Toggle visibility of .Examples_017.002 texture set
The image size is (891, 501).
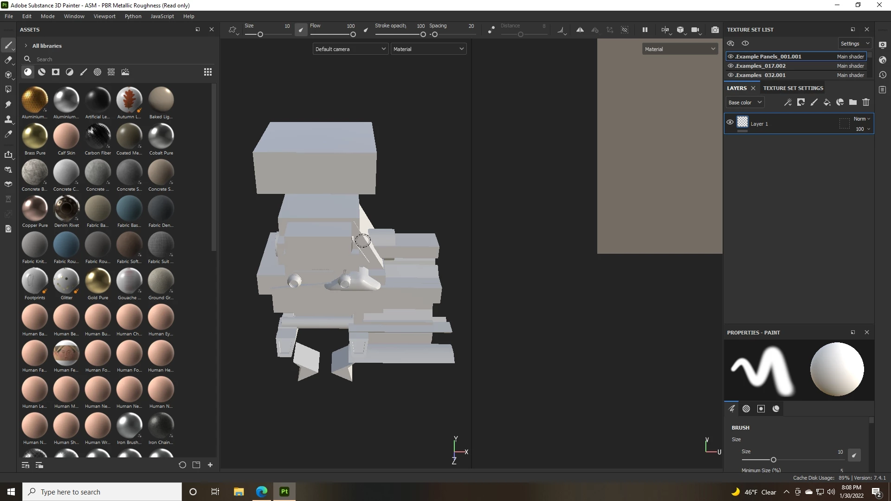point(730,66)
